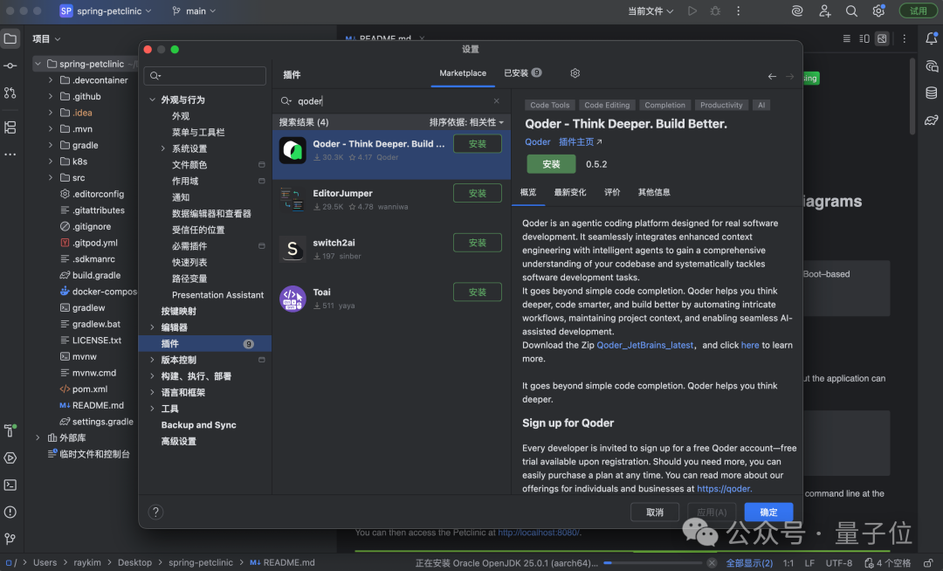Open the 排序依据 sort dropdown

466,122
